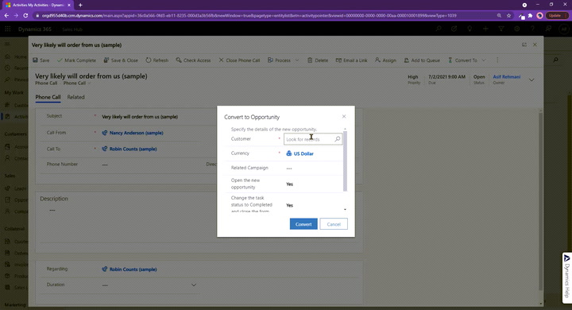572x310 pixels.
Task: Click the browser Update button
Action: 557,16
